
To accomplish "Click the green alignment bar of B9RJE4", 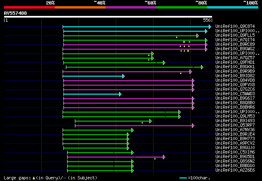I will (95, 135).
